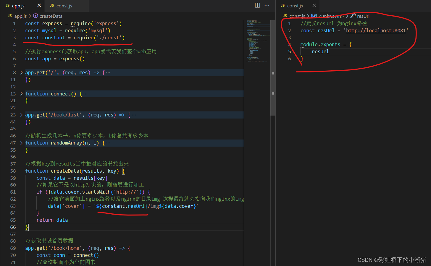
Task: Open the More Actions (...) editor menu
Action: (x=267, y=5)
